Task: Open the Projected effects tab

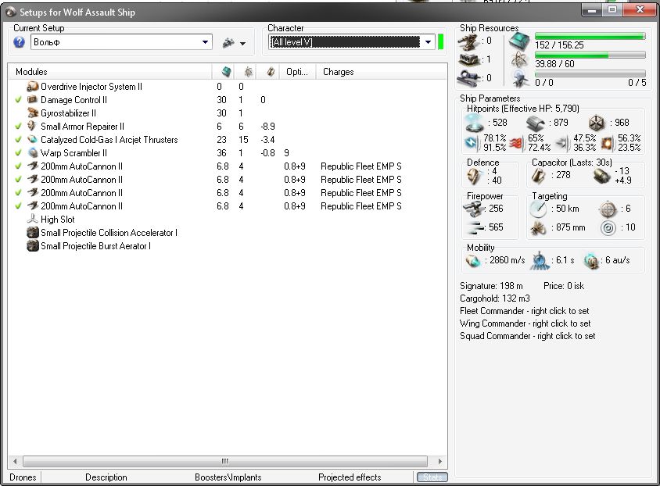Action: pos(350,477)
